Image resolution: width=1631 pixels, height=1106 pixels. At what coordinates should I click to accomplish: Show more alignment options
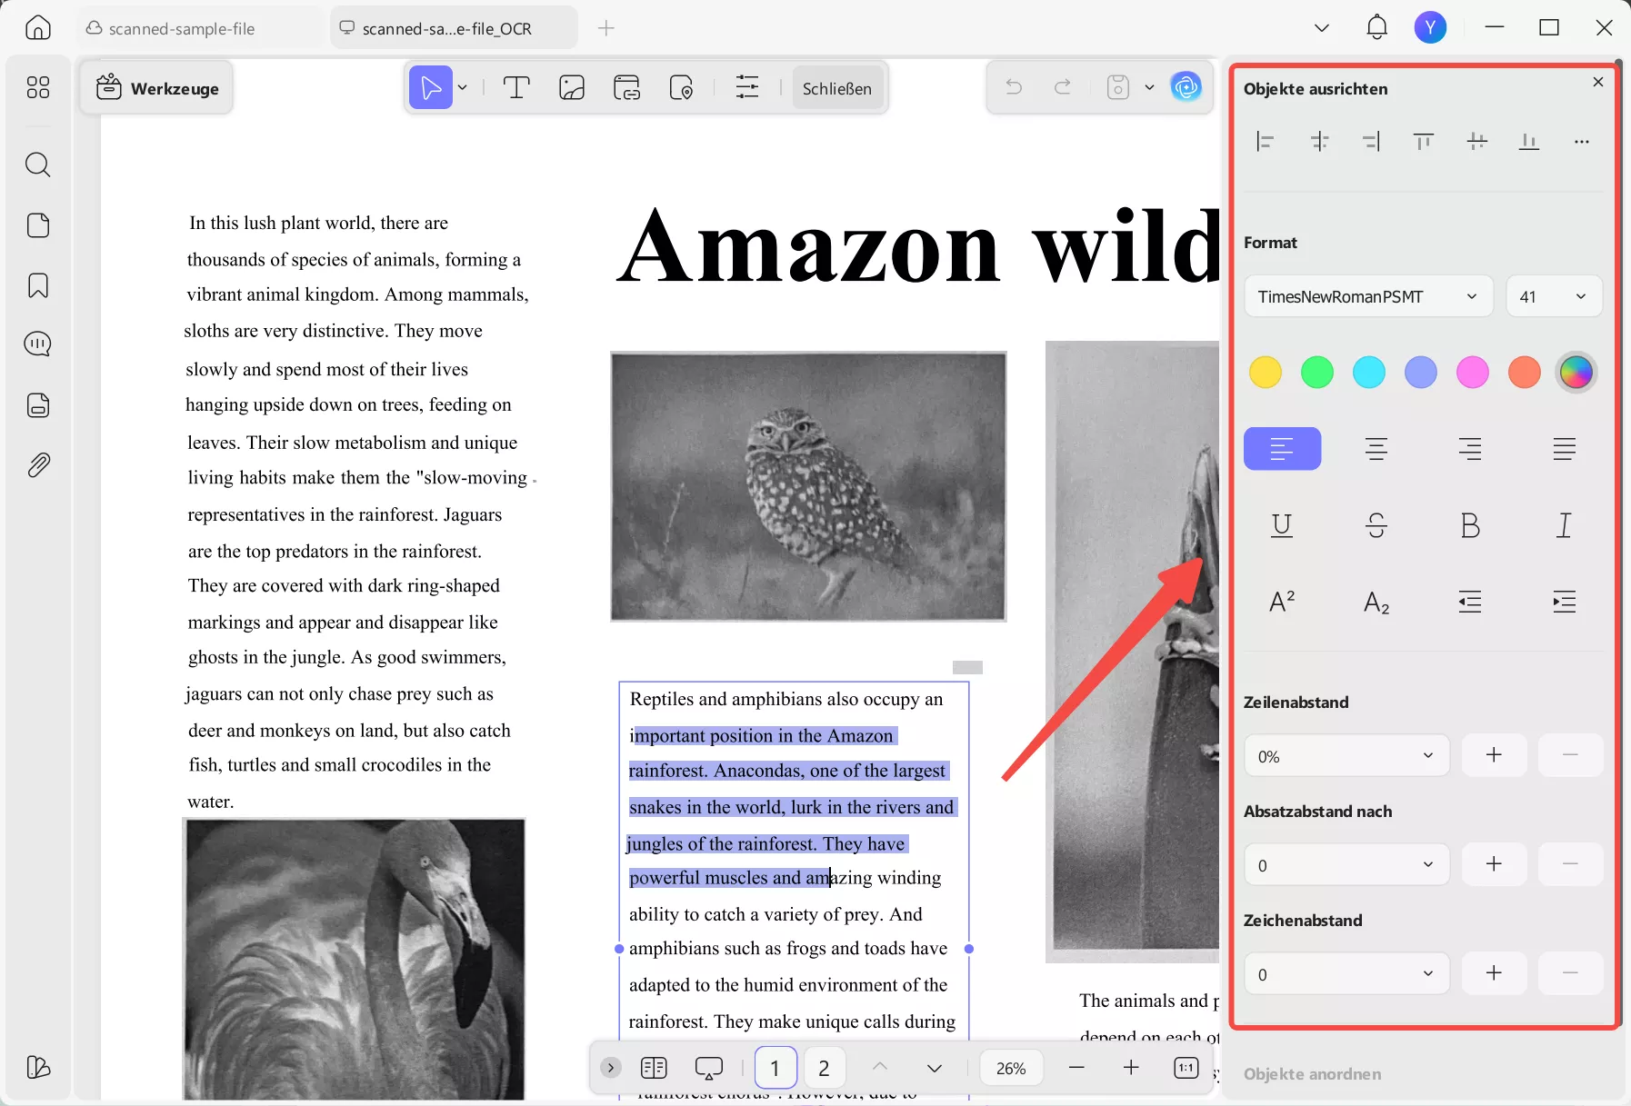pos(1582,142)
